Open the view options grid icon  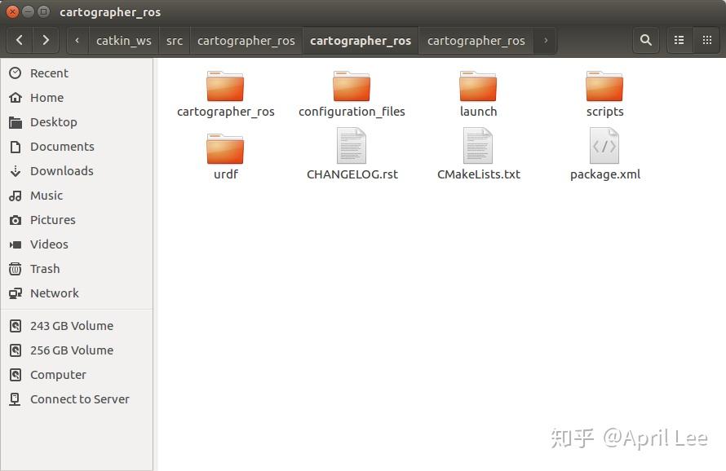[x=706, y=39]
